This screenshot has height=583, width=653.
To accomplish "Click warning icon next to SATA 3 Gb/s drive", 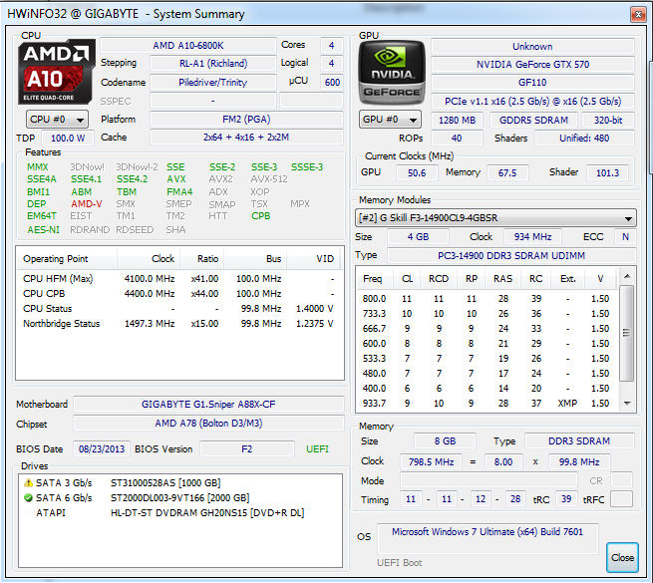I will tap(28, 483).
